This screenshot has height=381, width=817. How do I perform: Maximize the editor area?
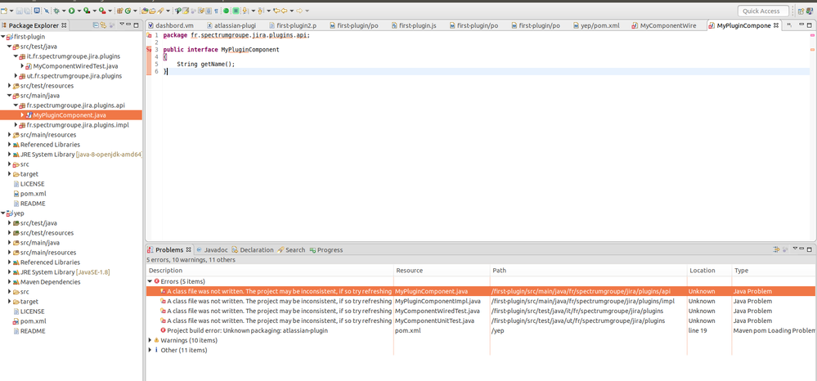click(x=809, y=25)
